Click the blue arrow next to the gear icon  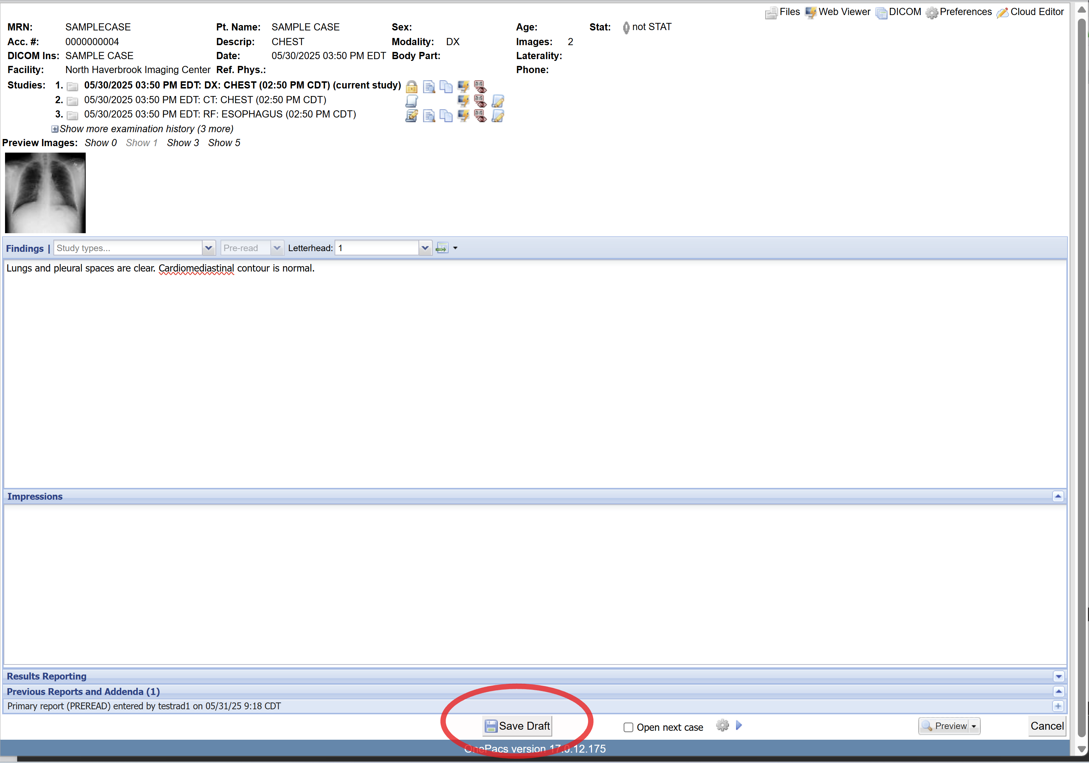pos(738,725)
